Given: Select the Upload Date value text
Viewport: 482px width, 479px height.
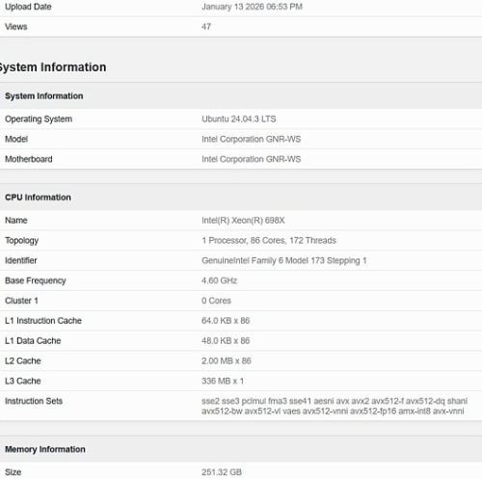Looking at the screenshot, I should pos(252,7).
